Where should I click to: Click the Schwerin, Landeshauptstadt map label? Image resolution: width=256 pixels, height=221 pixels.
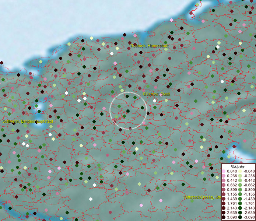click(x=28, y=122)
